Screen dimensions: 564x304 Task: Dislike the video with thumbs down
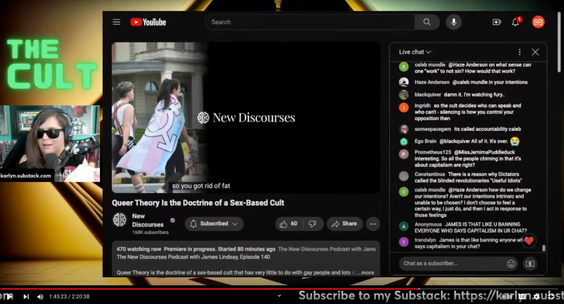pyautogui.click(x=312, y=224)
